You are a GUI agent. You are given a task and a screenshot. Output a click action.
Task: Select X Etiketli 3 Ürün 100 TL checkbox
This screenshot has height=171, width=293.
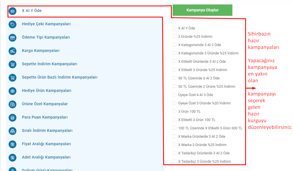coord(174,119)
